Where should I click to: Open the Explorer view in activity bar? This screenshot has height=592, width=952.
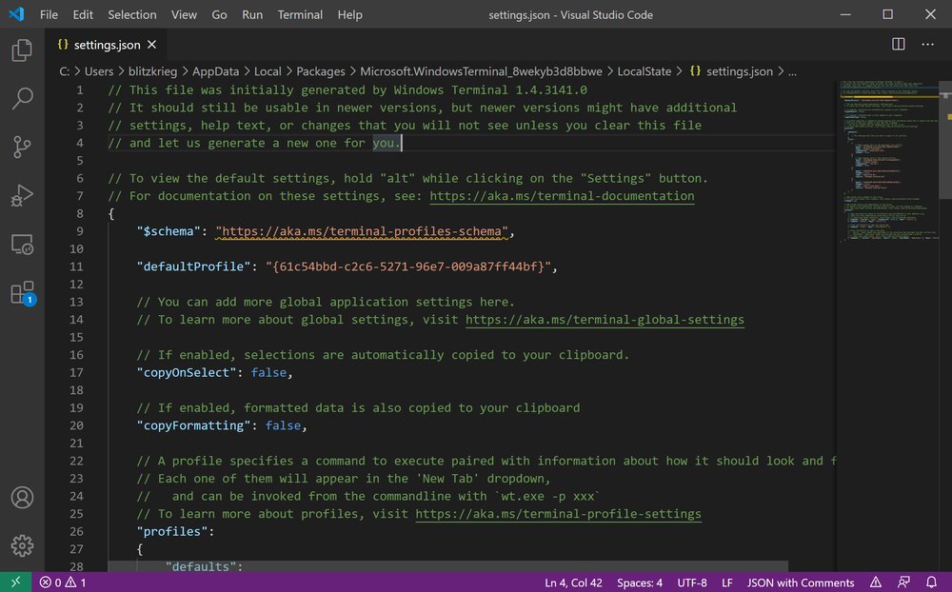22,49
